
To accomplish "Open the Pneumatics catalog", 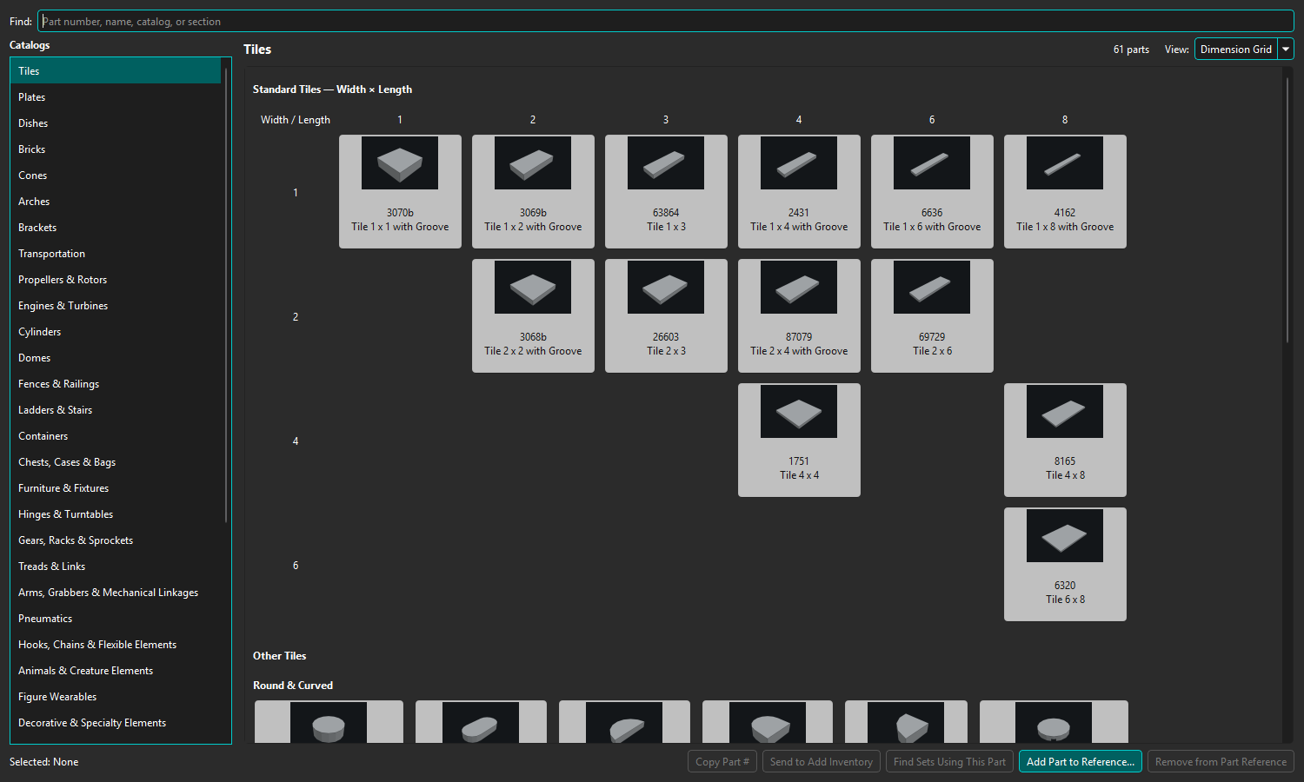I will point(116,619).
